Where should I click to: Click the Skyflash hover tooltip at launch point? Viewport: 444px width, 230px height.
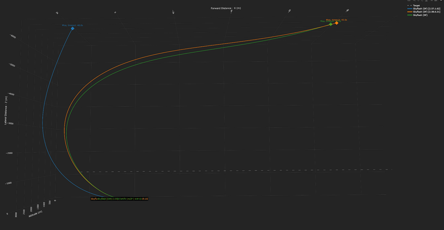[119, 199]
